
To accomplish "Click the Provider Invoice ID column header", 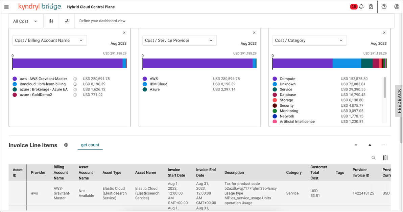I will click(361, 173).
